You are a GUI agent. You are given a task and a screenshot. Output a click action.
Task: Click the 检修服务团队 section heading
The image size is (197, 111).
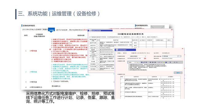pyautogui.click(x=142, y=25)
